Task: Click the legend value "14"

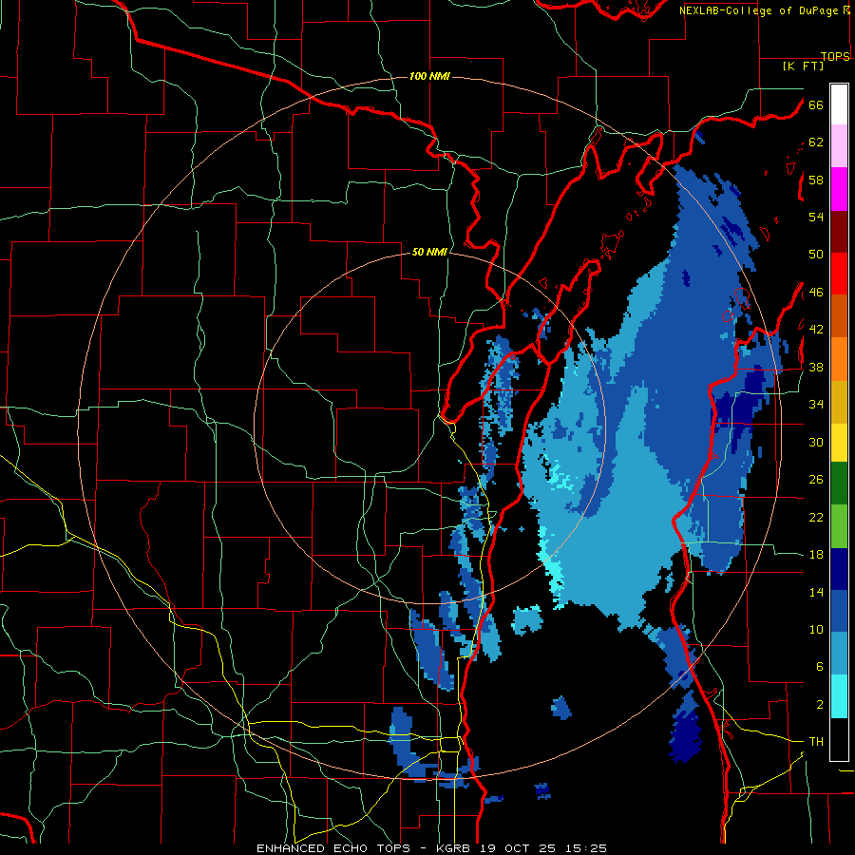Action: pyautogui.click(x=816, y=592)
